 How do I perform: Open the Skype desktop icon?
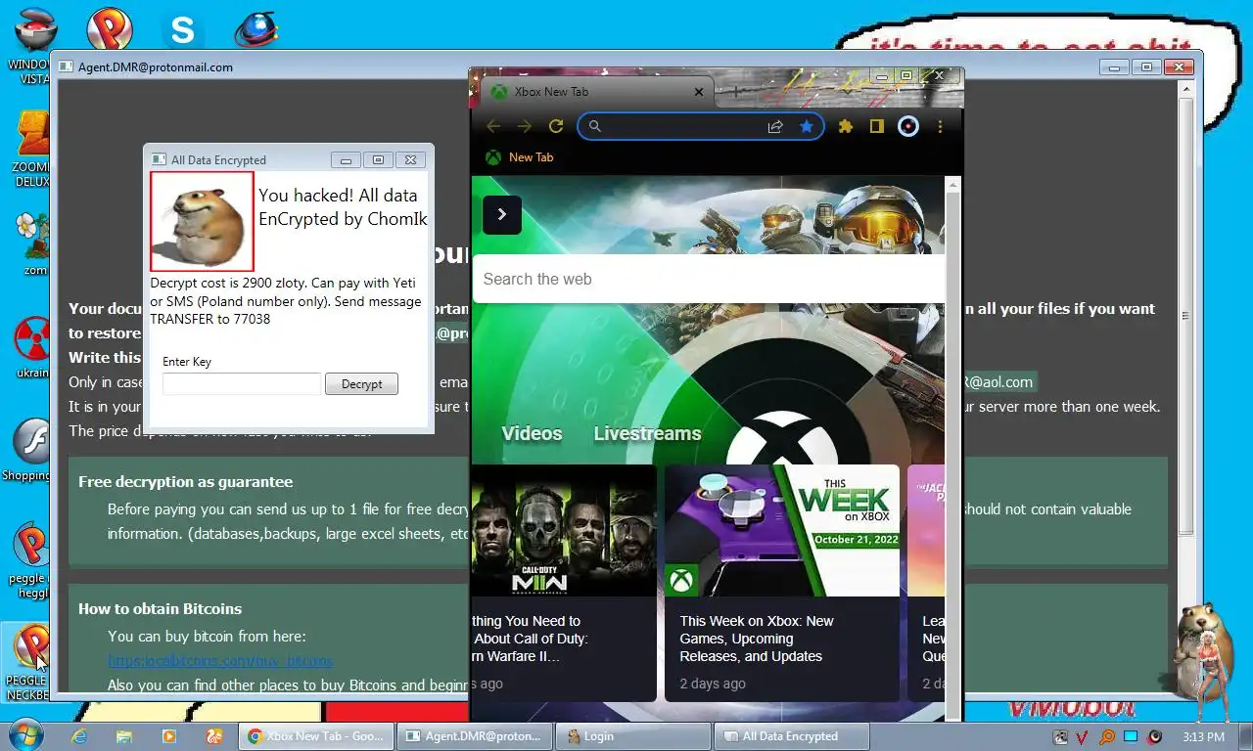coord(182,30)
